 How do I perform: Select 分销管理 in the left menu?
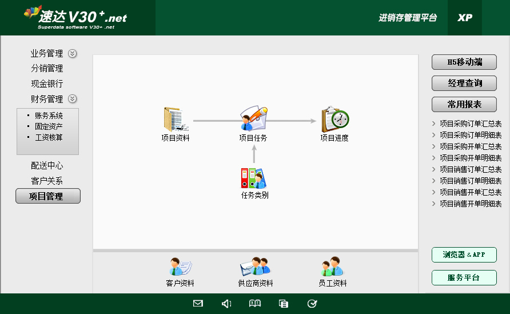[x=47, y=69]
